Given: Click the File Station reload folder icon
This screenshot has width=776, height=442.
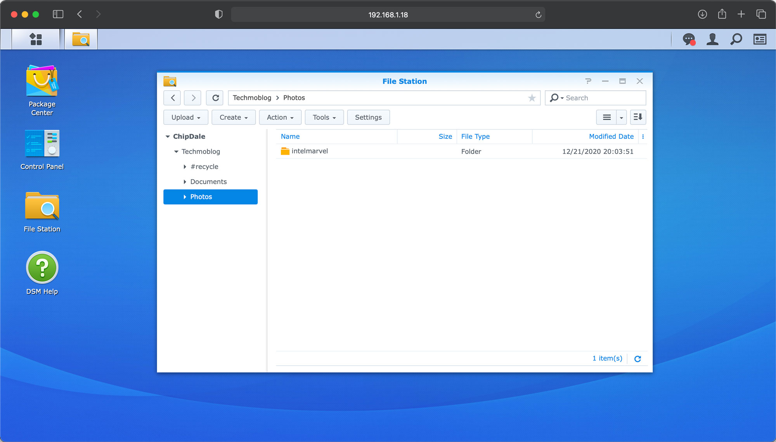Looking at the screenshot, I should point(215,98).
